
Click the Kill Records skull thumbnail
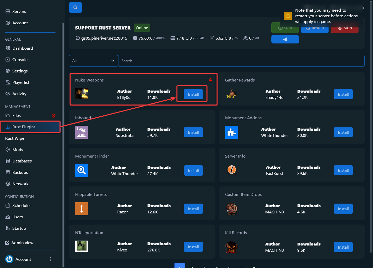point(231,247)
